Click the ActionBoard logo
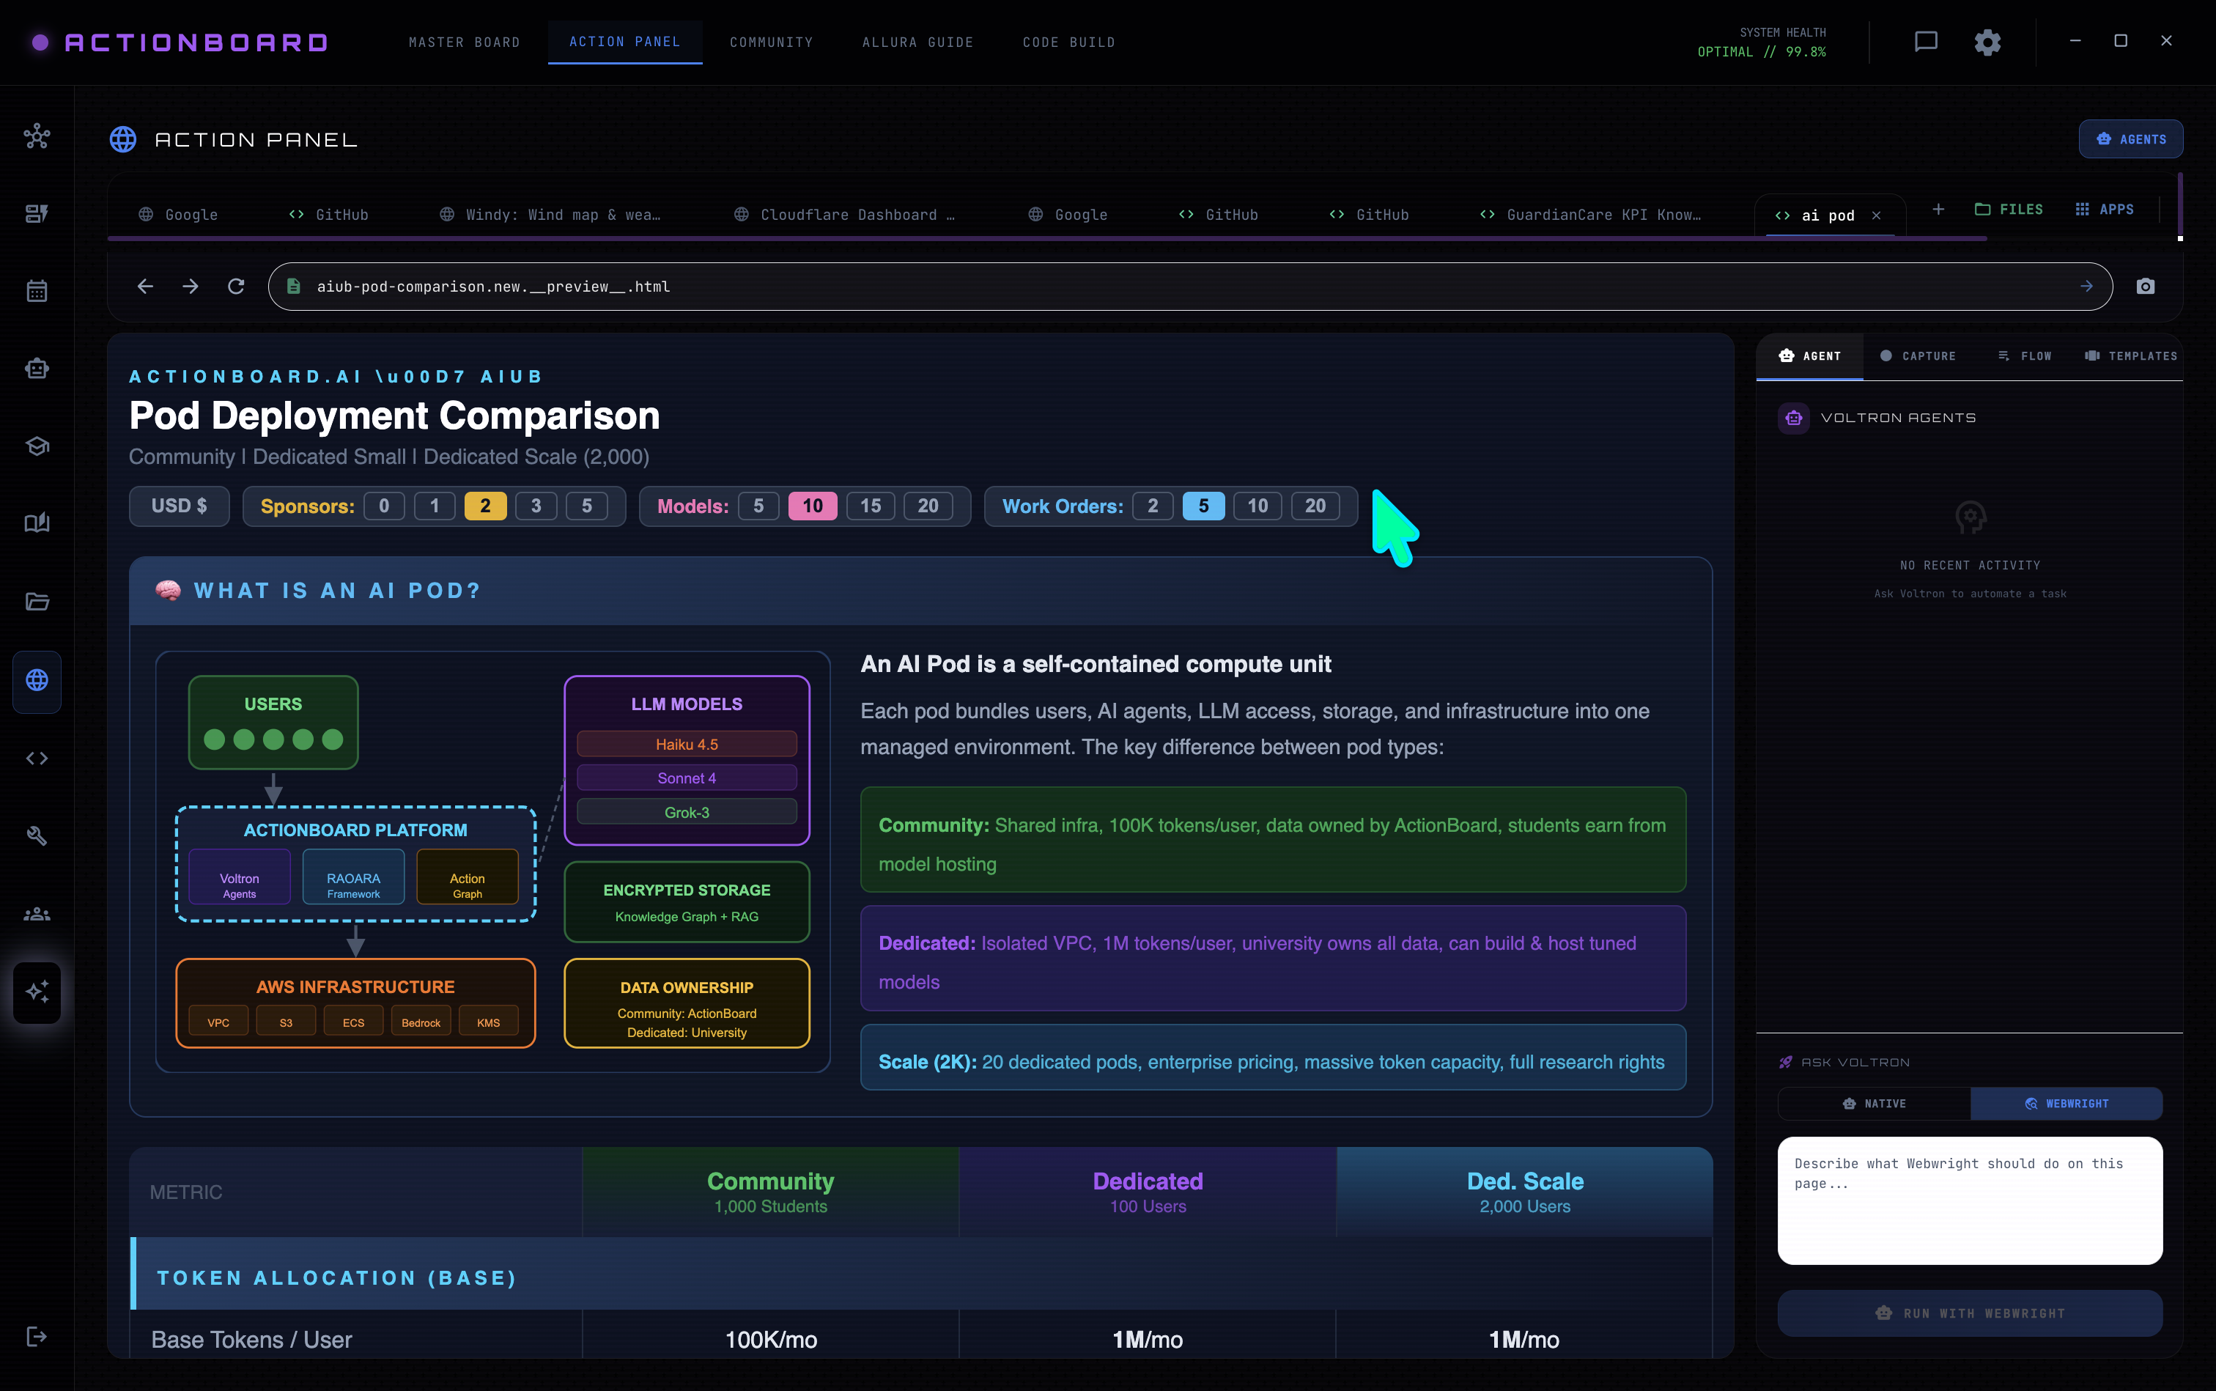The width and height of the screenshot is (2216, 1391). pos(180,43)
